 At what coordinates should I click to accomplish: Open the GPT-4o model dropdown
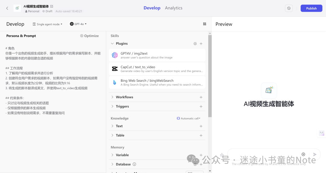pos(78,24)
